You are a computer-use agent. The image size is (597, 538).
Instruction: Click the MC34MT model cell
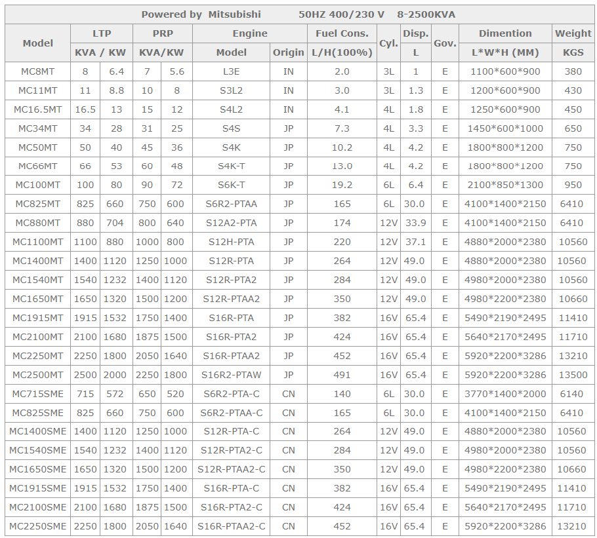(x=38, y=128)
